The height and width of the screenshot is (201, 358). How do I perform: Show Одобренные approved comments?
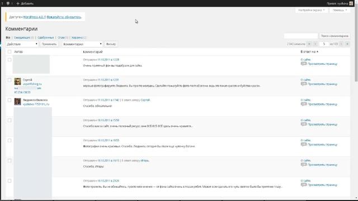coord(46,37)
